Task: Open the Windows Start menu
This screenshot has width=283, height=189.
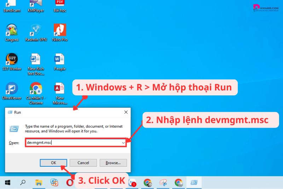Action: pyautogui.click(x=7, y=183)
